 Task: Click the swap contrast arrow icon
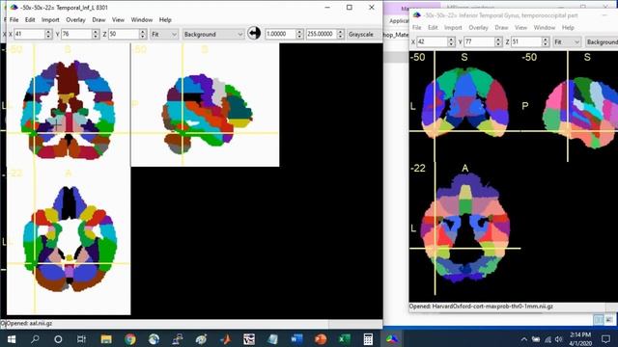[254, 33]
